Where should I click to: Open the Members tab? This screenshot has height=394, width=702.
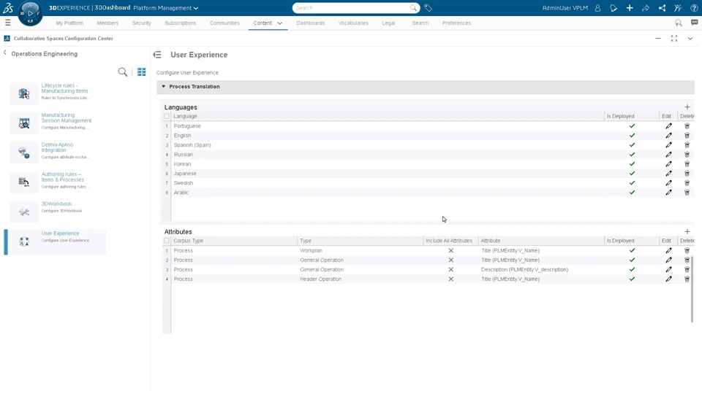(x=107, y=23)
